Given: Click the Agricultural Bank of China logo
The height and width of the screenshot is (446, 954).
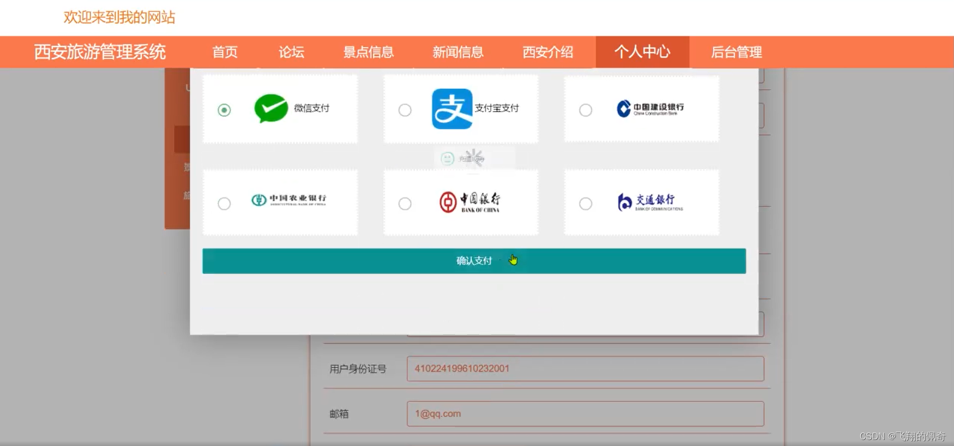Looking at the screenshot, I should (x=289, y=200).
